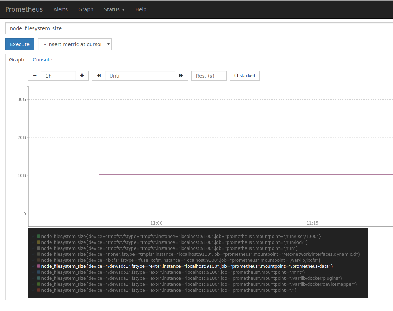
Task: Select legend entry for device "none" tmpfs
Action: 201,254
